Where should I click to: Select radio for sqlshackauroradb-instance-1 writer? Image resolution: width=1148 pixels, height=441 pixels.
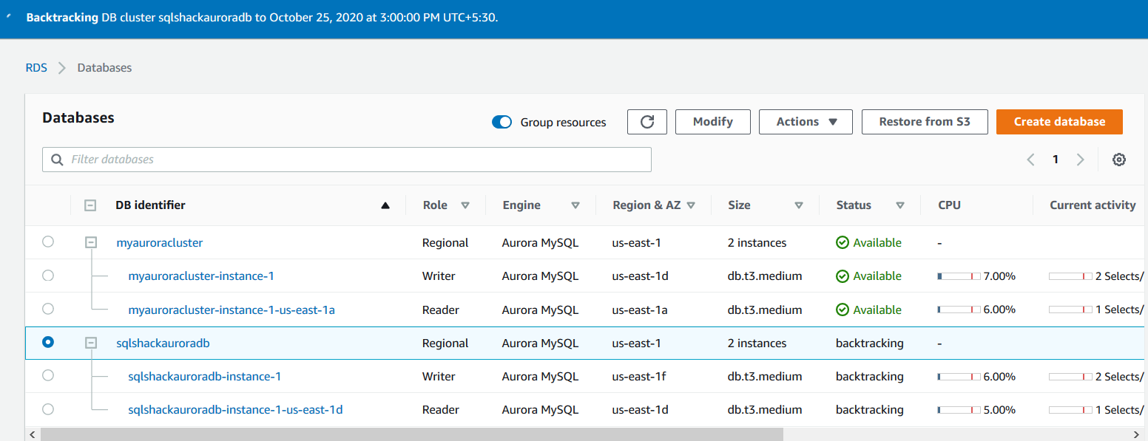[48, 375]
